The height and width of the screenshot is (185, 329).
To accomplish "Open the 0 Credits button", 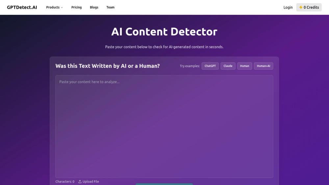I will (x=309, y=7).
